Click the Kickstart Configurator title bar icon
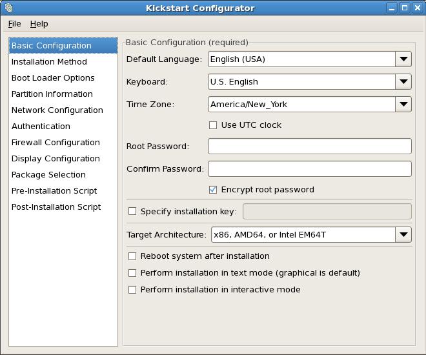 coord(8,8)
